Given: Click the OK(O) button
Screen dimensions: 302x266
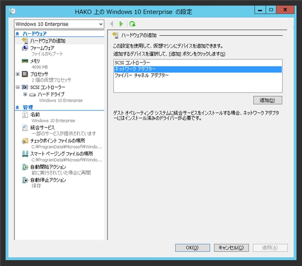Looking at the screenshot, I should point(192,248).
